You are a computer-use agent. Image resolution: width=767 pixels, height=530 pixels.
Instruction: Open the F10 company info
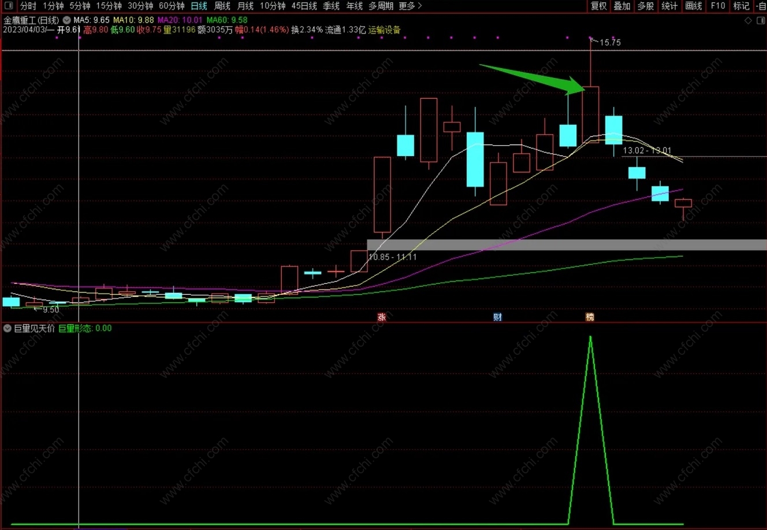[x=718, y=6]
